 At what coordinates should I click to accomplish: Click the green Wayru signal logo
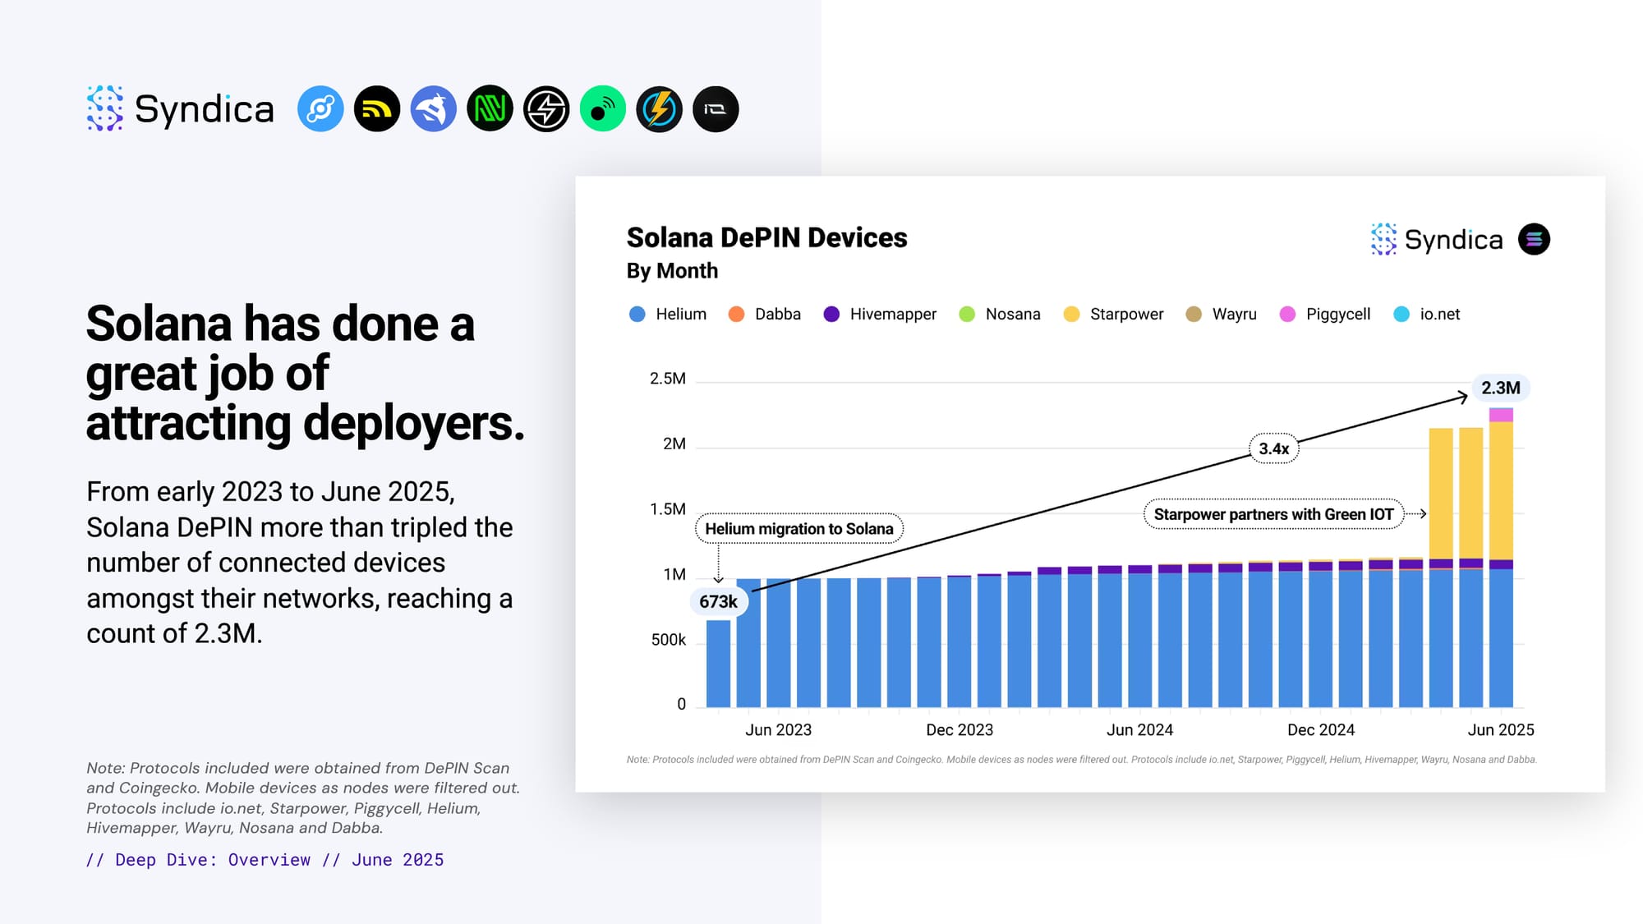tap(603, 108)
